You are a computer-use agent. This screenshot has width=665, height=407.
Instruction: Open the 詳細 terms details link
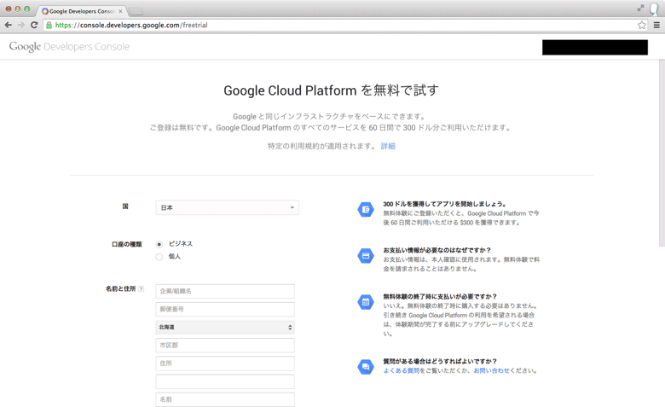click(388, 146)
